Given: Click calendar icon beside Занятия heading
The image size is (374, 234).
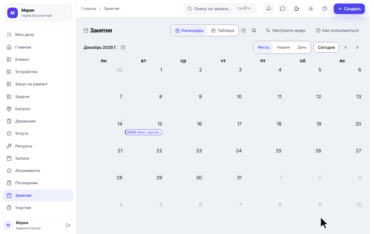Looking at the screenshot, I should tap(86, 30).
